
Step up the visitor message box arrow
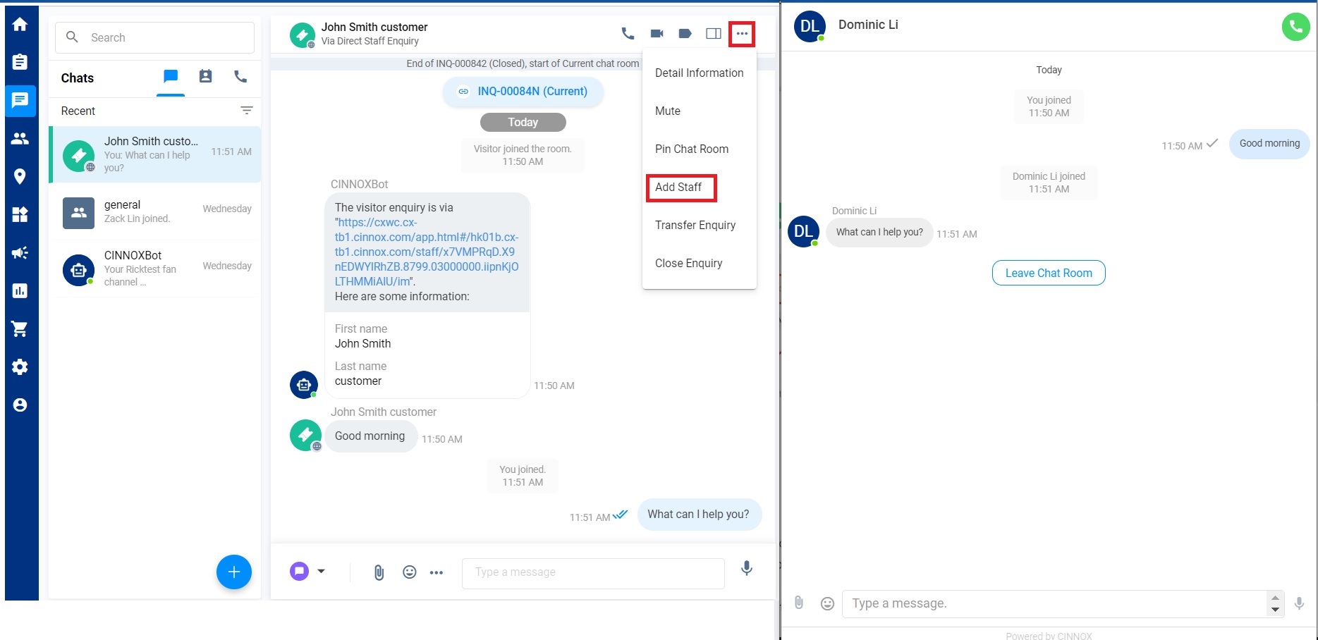pyautogui.click(x=1275, y=598)
